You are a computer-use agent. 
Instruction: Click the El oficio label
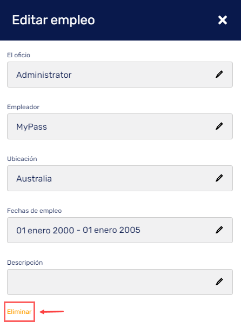click(18, 55)
